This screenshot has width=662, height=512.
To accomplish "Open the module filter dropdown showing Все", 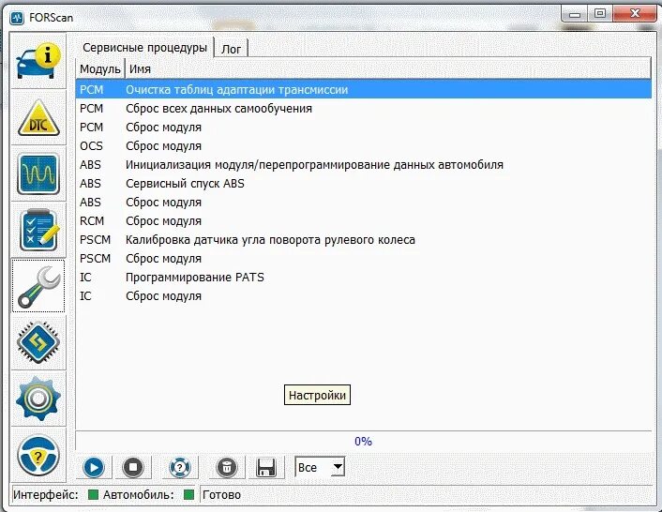I will coord(320,467).
